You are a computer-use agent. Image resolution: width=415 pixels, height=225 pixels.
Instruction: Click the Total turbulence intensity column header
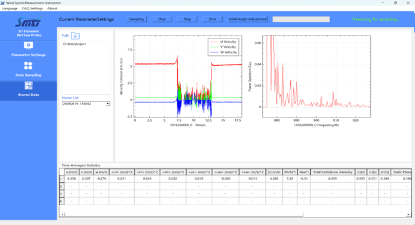333,172
